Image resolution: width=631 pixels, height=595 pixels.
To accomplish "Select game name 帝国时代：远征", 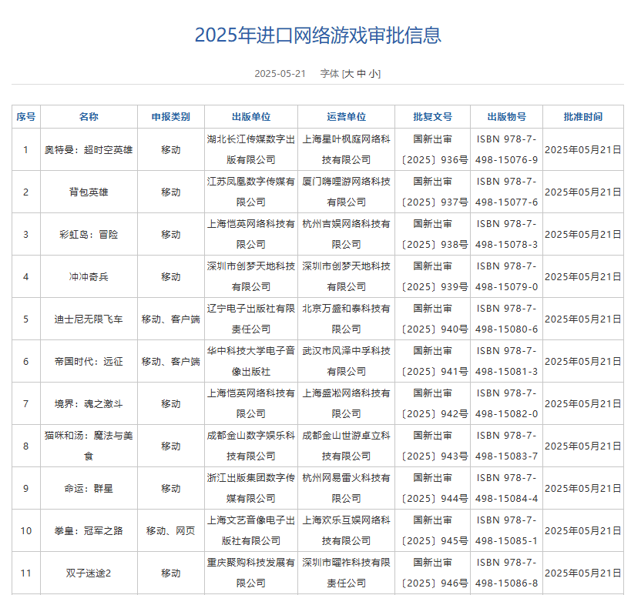I will pyautogui.click(x=89, y=362).
